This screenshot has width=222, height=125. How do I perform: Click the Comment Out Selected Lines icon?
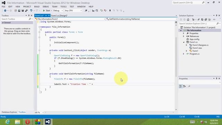click(102, 11)
